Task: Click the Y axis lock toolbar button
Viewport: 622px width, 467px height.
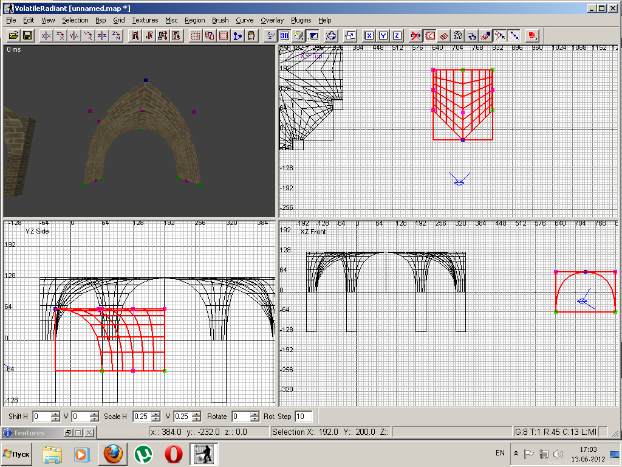Action: click(x=383, y=36)
